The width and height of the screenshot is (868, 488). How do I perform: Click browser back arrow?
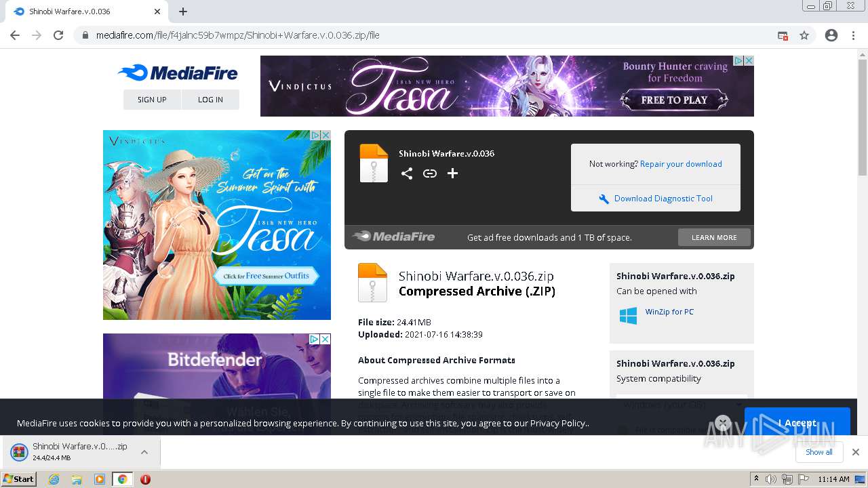click(15, 35)
